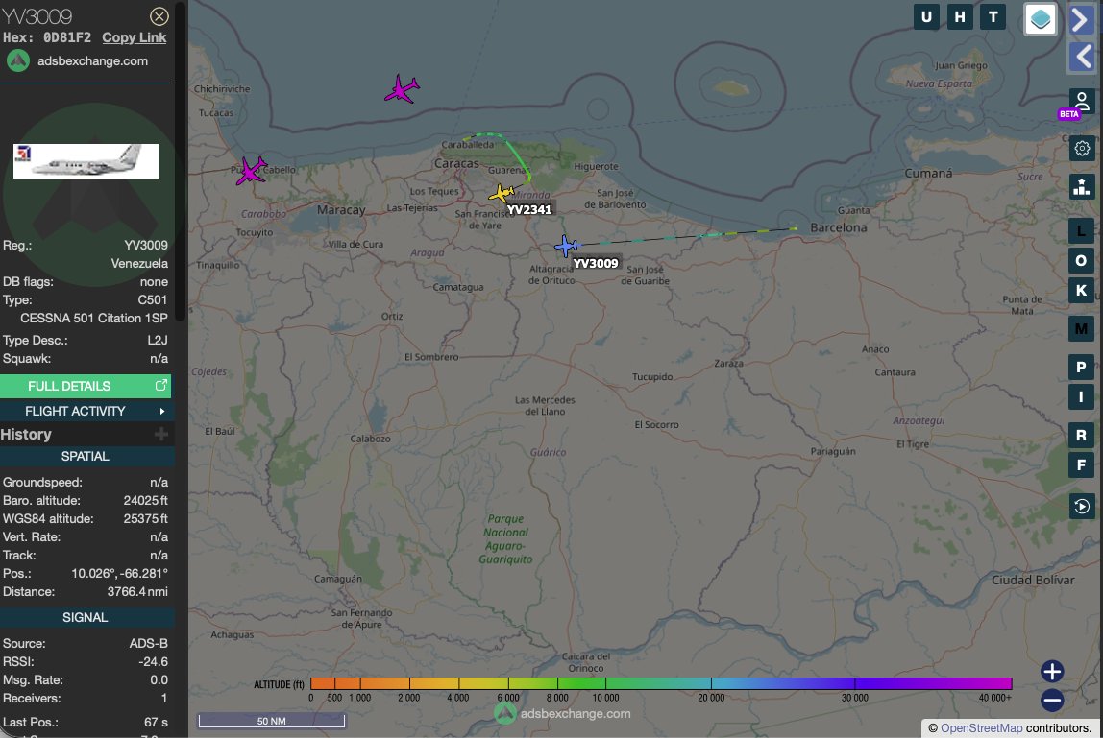Screen dimensions: 1103x738
Task: Toggle trails with the T button
Action: [991, 16]
